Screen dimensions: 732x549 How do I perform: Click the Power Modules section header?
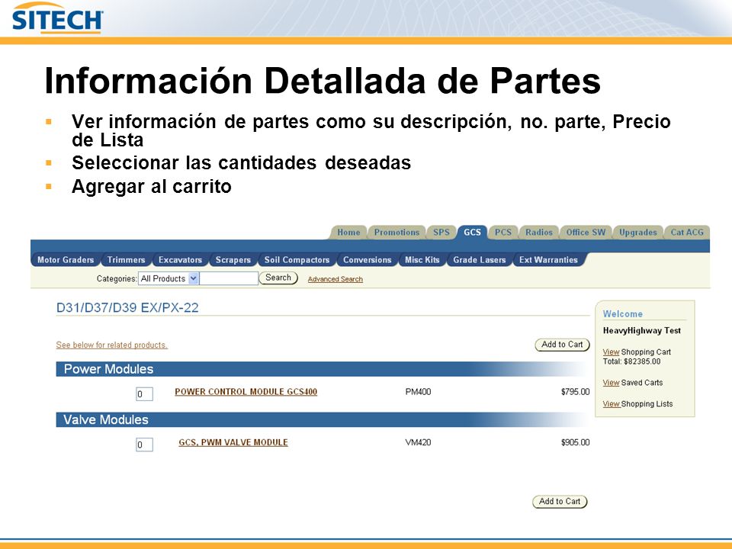[322, 369]
